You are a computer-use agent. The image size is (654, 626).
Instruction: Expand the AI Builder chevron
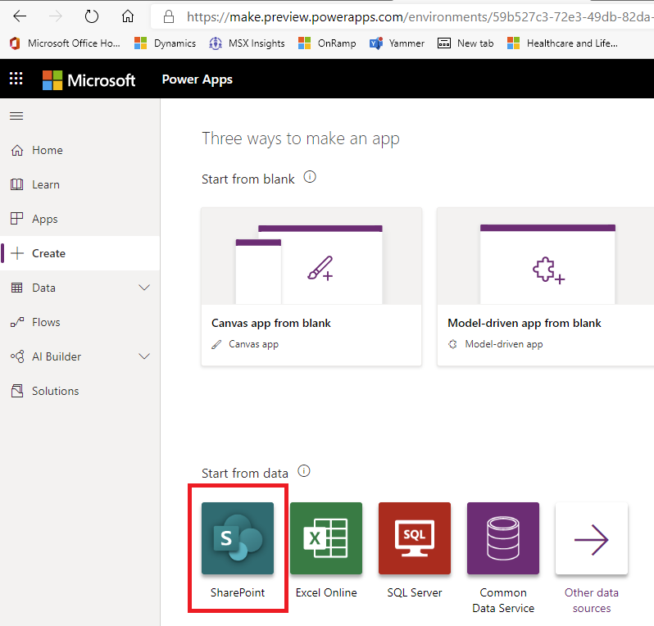point(144,356)
